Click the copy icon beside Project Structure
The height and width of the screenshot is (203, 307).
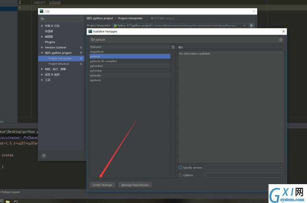(81, 64)
